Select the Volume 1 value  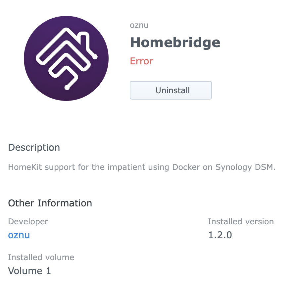click(x=29, y=271)
